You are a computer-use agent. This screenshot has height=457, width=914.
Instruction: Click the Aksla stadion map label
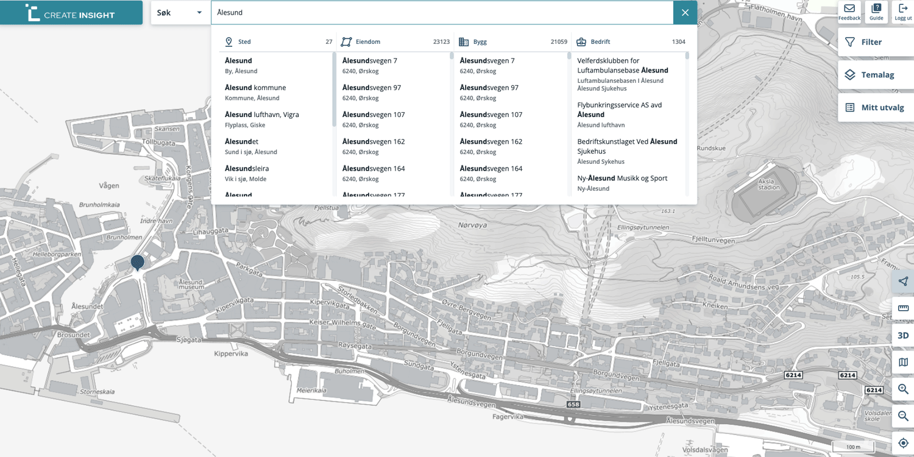767,184
